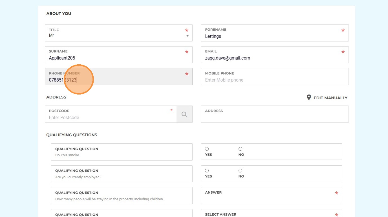Viewport: 388px width, 217px height.
Task: Select Yes for Do You Smoke
Action: coord(207,149)
